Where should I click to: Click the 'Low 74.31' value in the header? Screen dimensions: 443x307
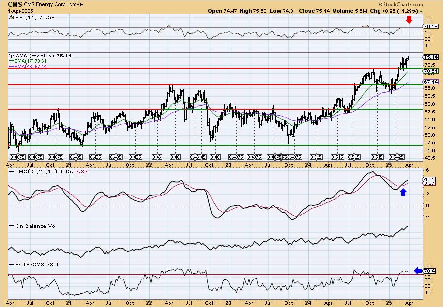tap(283, 11)
